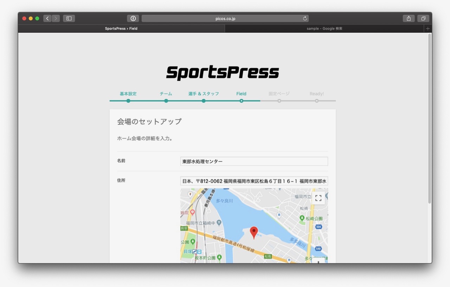Viewport: 450px width, 287px height.
Task: Toggle map fullscreen view button
Action: pyautogui.click(x=318, y=198)
